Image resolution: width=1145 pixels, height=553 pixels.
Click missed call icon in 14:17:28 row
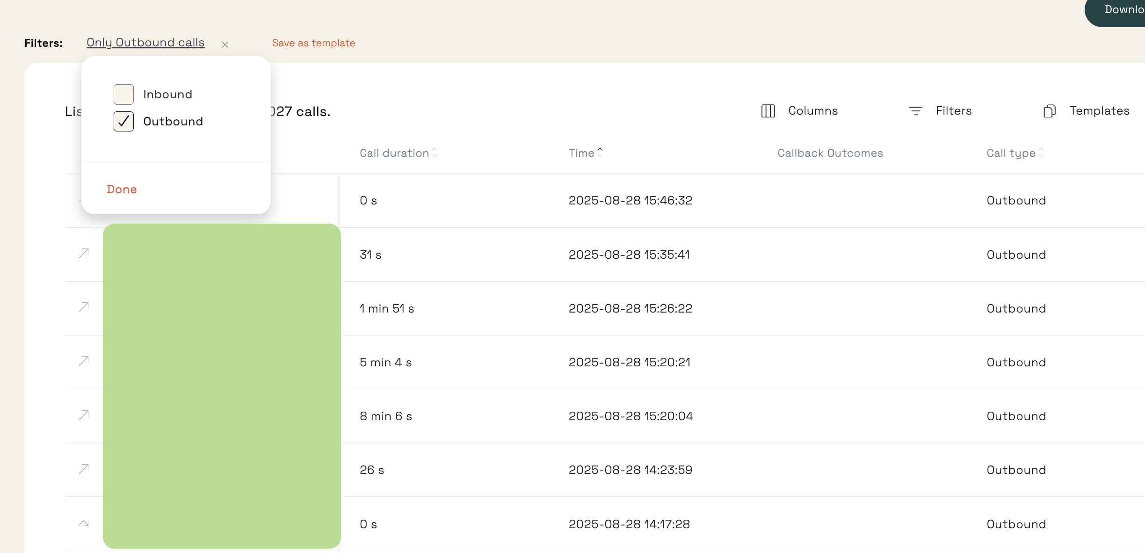pos(84,523)
